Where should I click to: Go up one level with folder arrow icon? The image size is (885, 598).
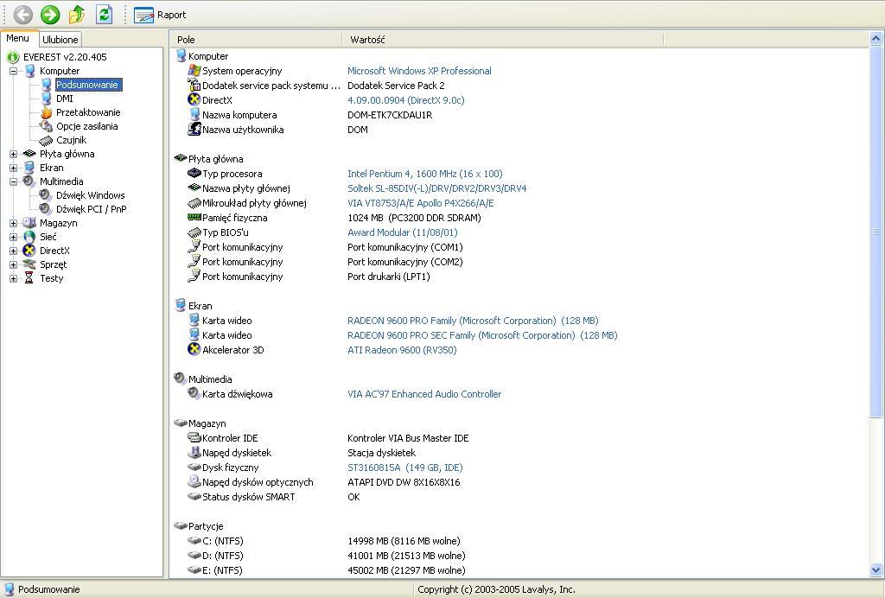click(77, 15)
